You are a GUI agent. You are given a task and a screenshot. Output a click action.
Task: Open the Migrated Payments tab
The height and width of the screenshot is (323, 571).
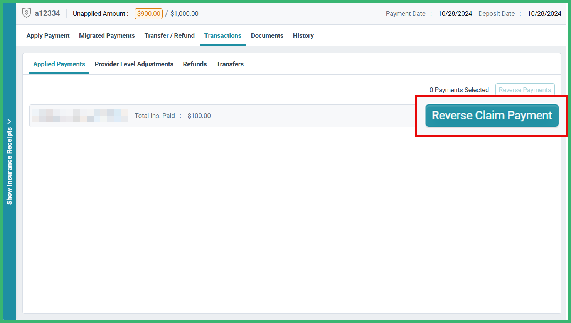(107, 35)
